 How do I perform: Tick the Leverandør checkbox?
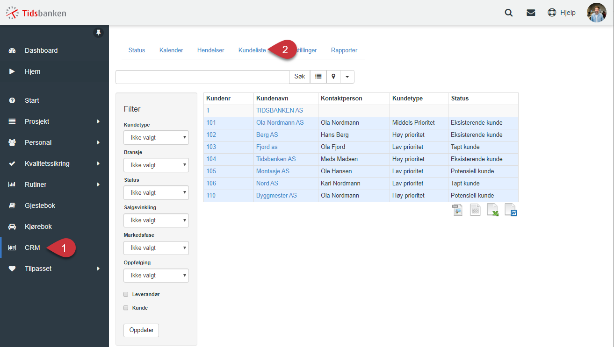pyautogui.click(x=126, y=294)
